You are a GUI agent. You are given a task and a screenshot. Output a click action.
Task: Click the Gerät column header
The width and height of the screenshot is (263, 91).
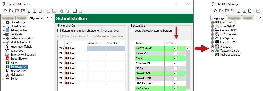(x=76, y=43)
